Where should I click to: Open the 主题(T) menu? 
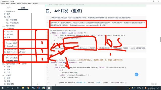coord(30,3)
